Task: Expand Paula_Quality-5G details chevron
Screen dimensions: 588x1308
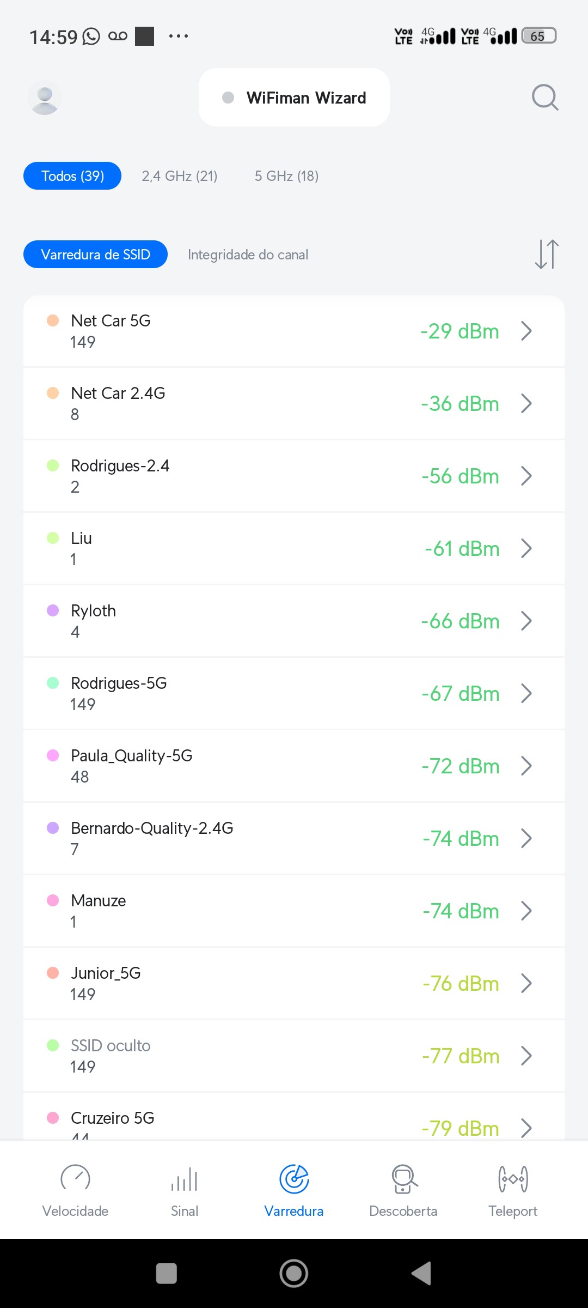Action: click(x=526, y=766)
